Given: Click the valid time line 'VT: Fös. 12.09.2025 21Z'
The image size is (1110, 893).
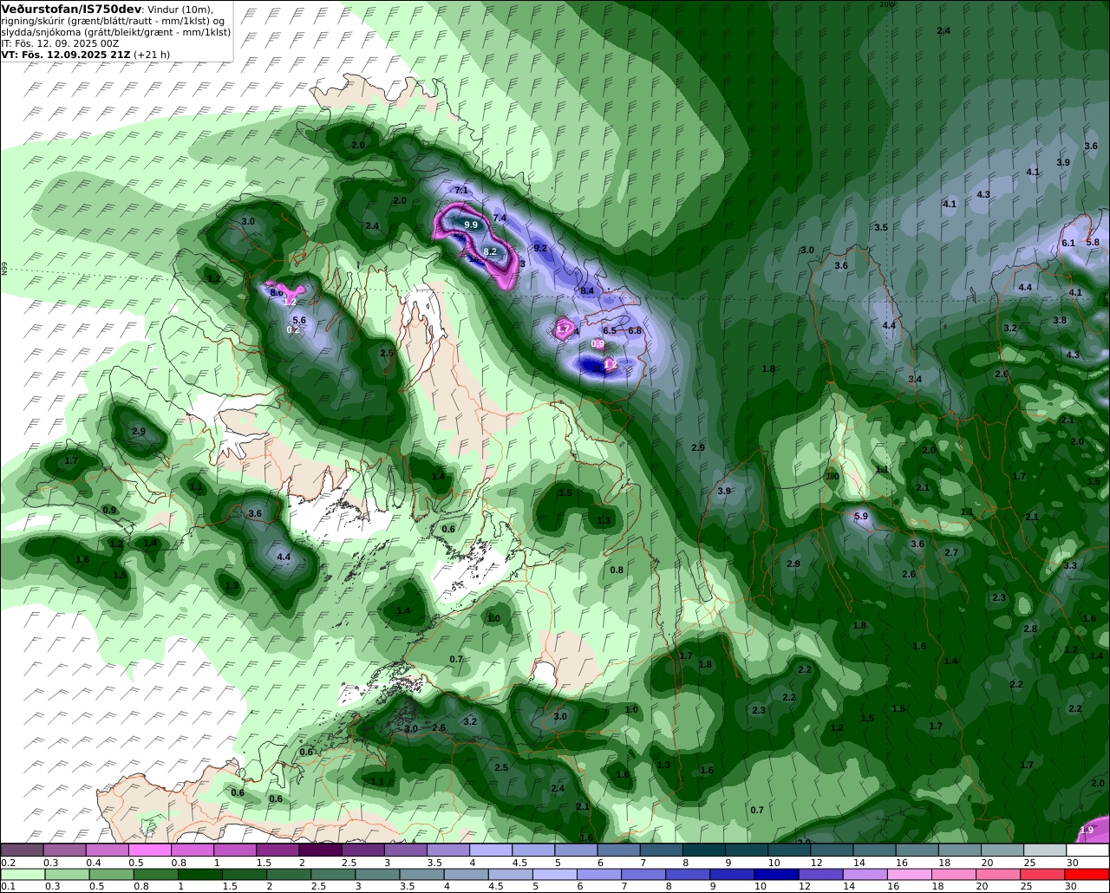Looking at the screenshot, I should (64, 55).
